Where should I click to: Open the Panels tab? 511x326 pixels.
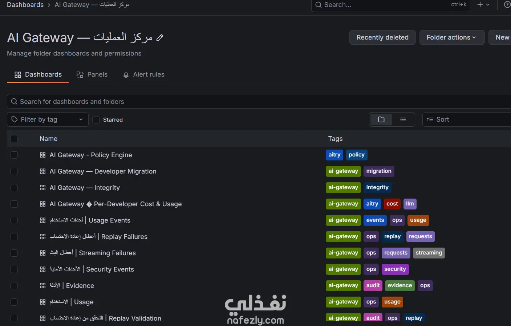pyautogui.click(x=92, y=74)
